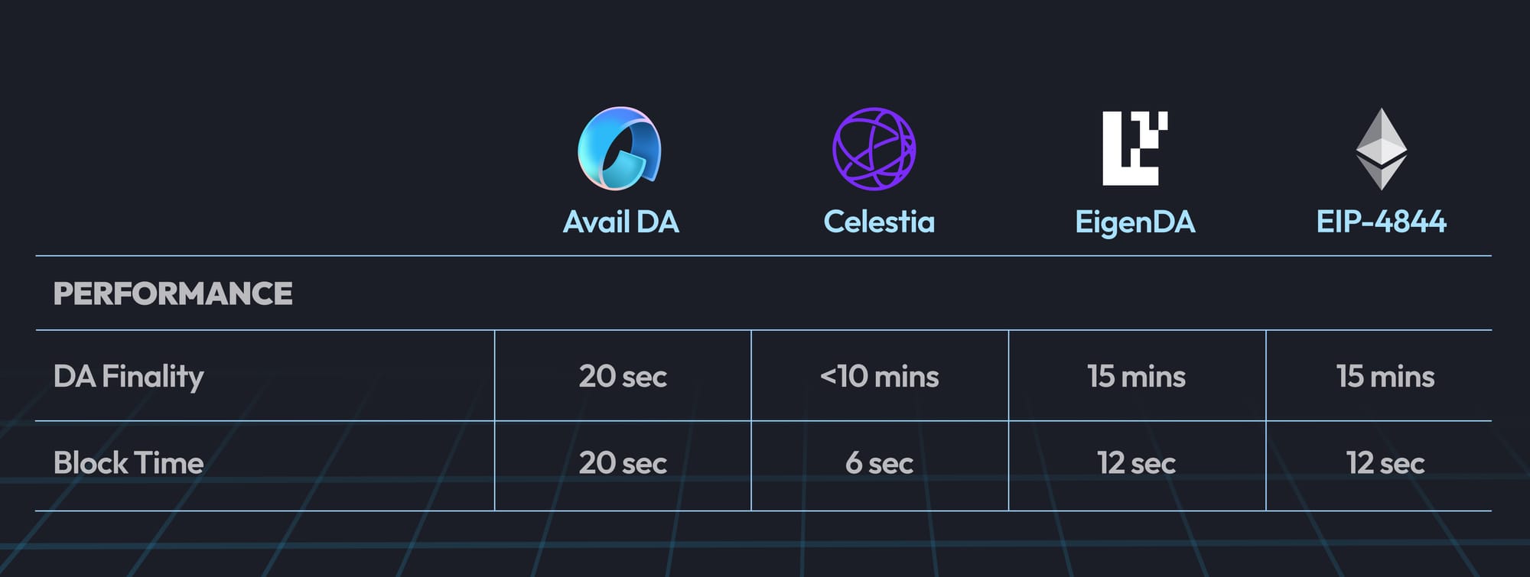This screenshot has width=1530, height=577.
Task: Click the EigenDA column label
Action: [1135, 222]
